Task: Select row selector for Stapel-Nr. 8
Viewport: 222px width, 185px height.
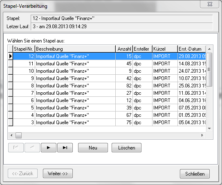Action: (11, 86)
